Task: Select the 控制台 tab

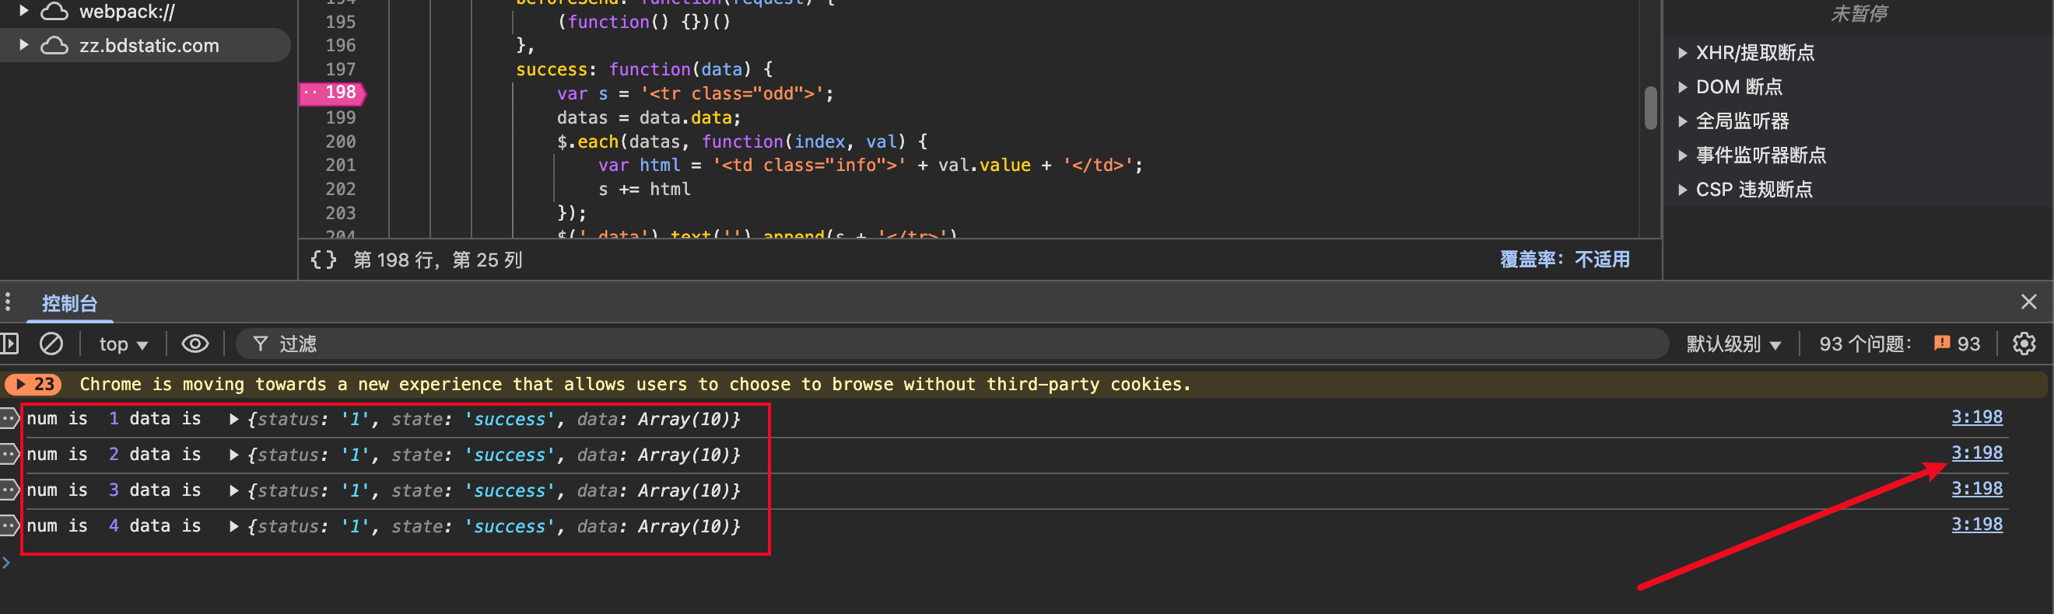Action: pyautogui.click(x=69, y=303)
